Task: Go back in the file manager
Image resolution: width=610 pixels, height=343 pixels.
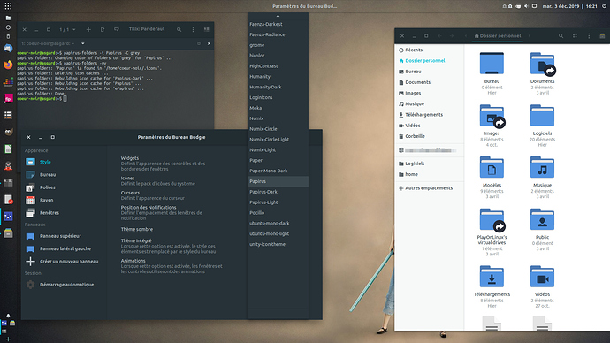Action: coord(439,35)
